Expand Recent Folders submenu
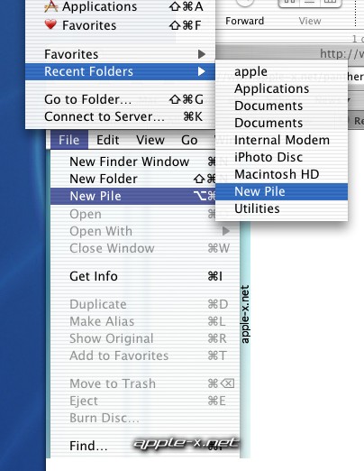This screenshot has height=471, width=364. pyautogui.click(x=120, y=71)
